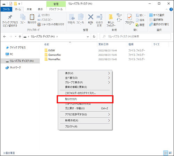Open the help question mark icon

[x=171, y=9]
